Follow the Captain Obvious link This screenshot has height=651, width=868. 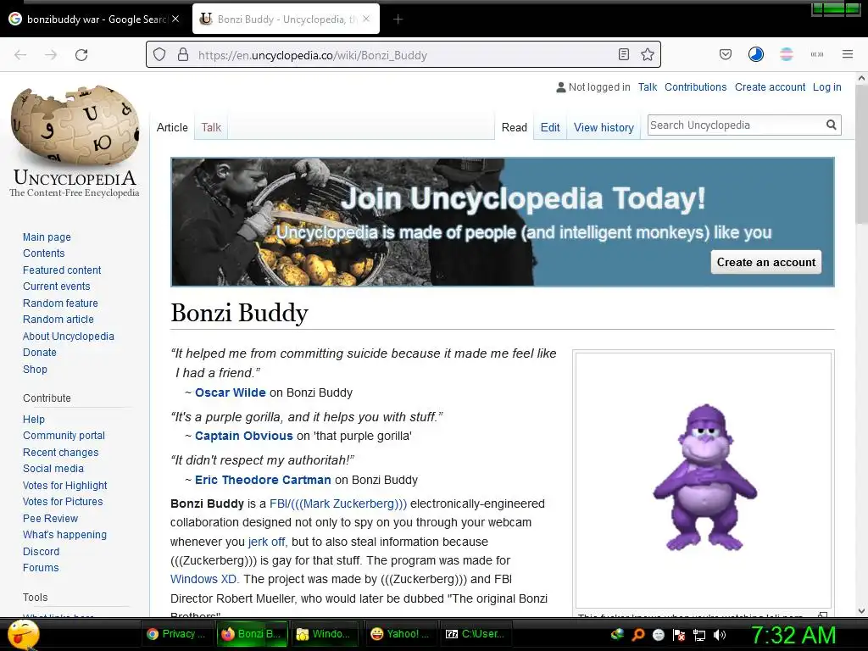coord(243,436)
